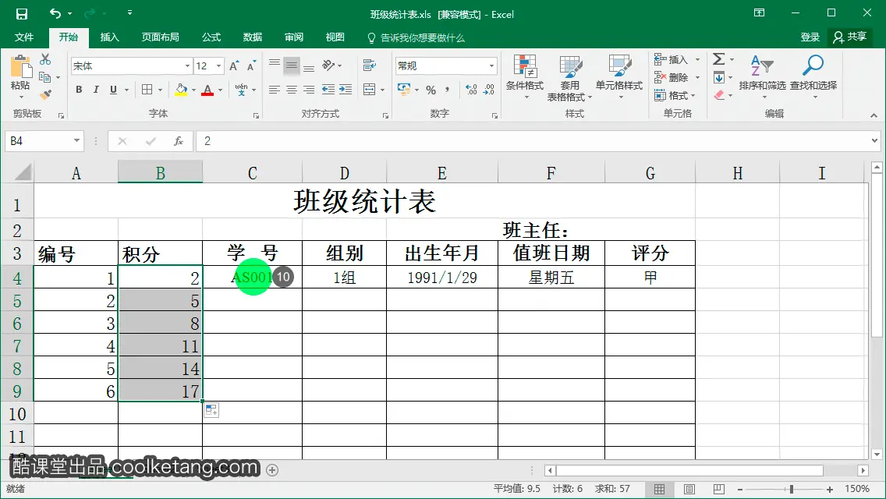The height and width of the screenshot is (499, 886).
Task: Open the font color dropdown arrow
Action: click(221, 90)
